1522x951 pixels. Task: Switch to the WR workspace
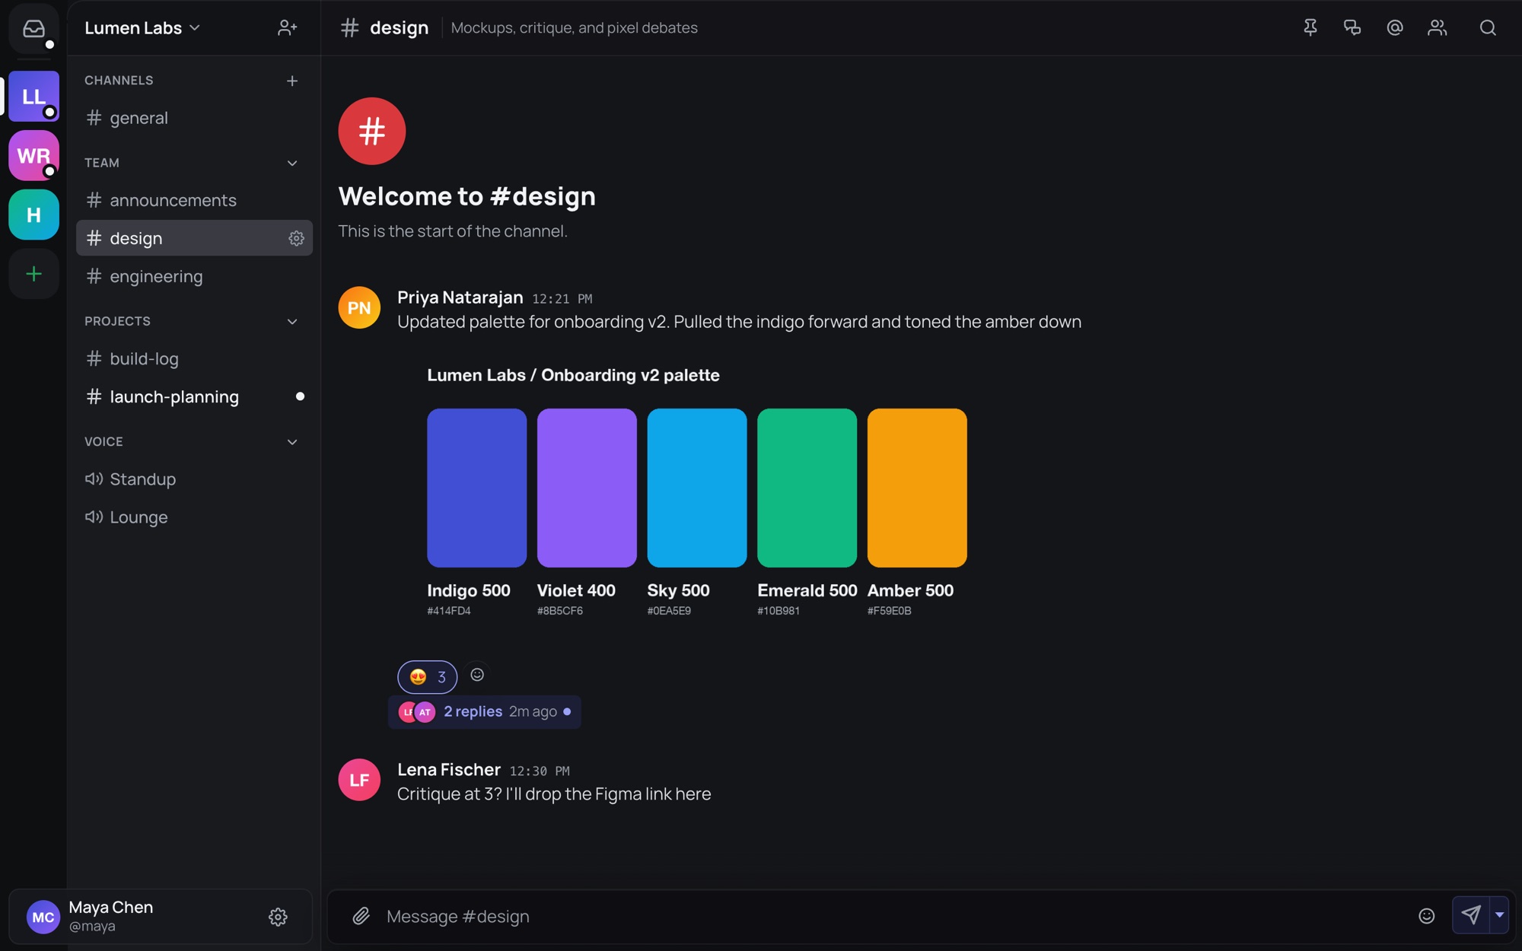[33, 156]
